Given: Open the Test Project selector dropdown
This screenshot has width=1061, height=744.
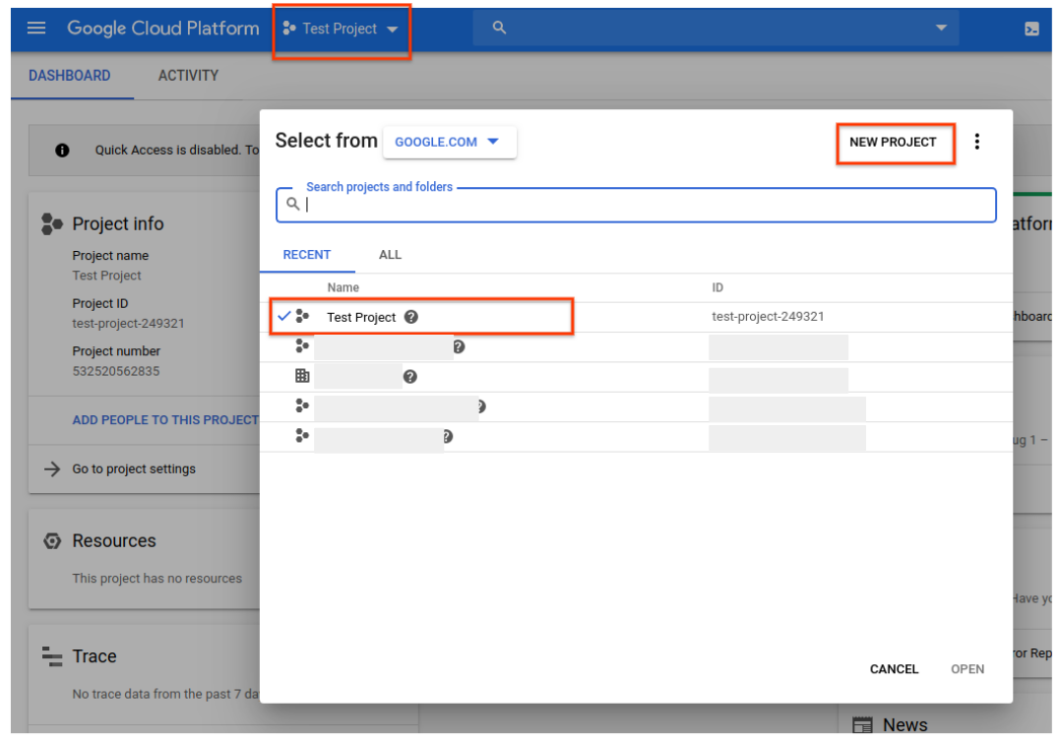Looking at the screenshot, I should pos(341,30).
